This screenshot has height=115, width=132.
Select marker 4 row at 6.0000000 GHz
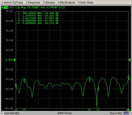point(38,20)
